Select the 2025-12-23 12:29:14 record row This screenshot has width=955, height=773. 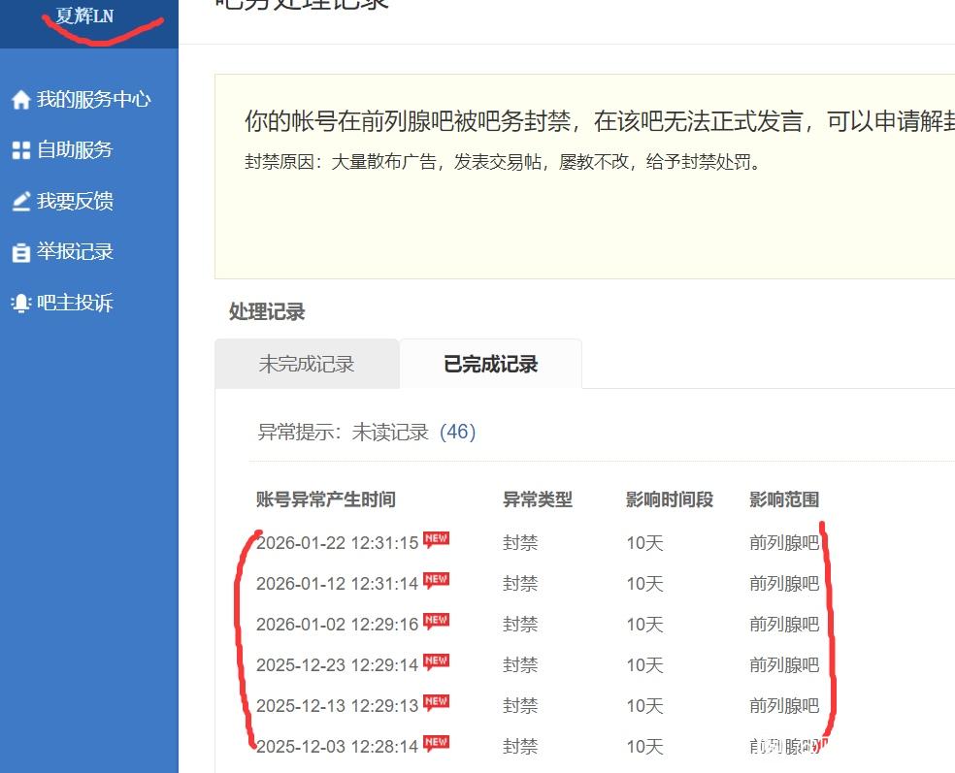pos(337,665)
